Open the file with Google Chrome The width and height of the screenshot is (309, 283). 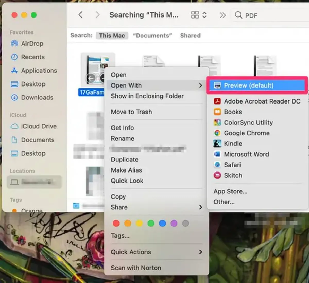[x=247, y=133]
